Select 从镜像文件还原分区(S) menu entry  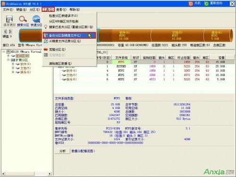pos(69,41)
